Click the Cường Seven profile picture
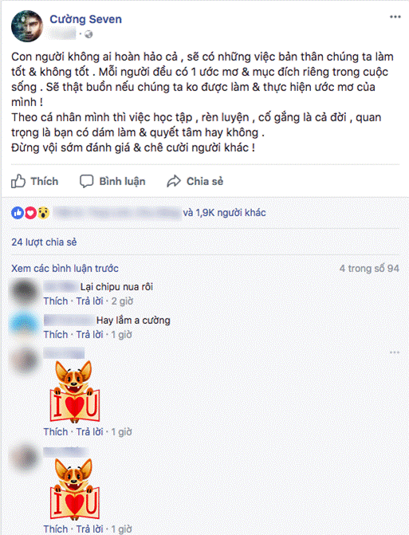The height and width of the screenshot is (535, 409). [x=27, y=26]
